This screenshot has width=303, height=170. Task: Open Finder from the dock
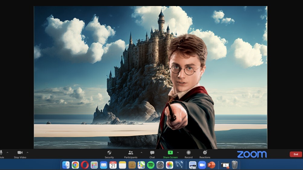pos(66,165)
